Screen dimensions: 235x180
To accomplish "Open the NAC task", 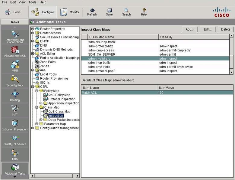I will (x=15, y=155).
